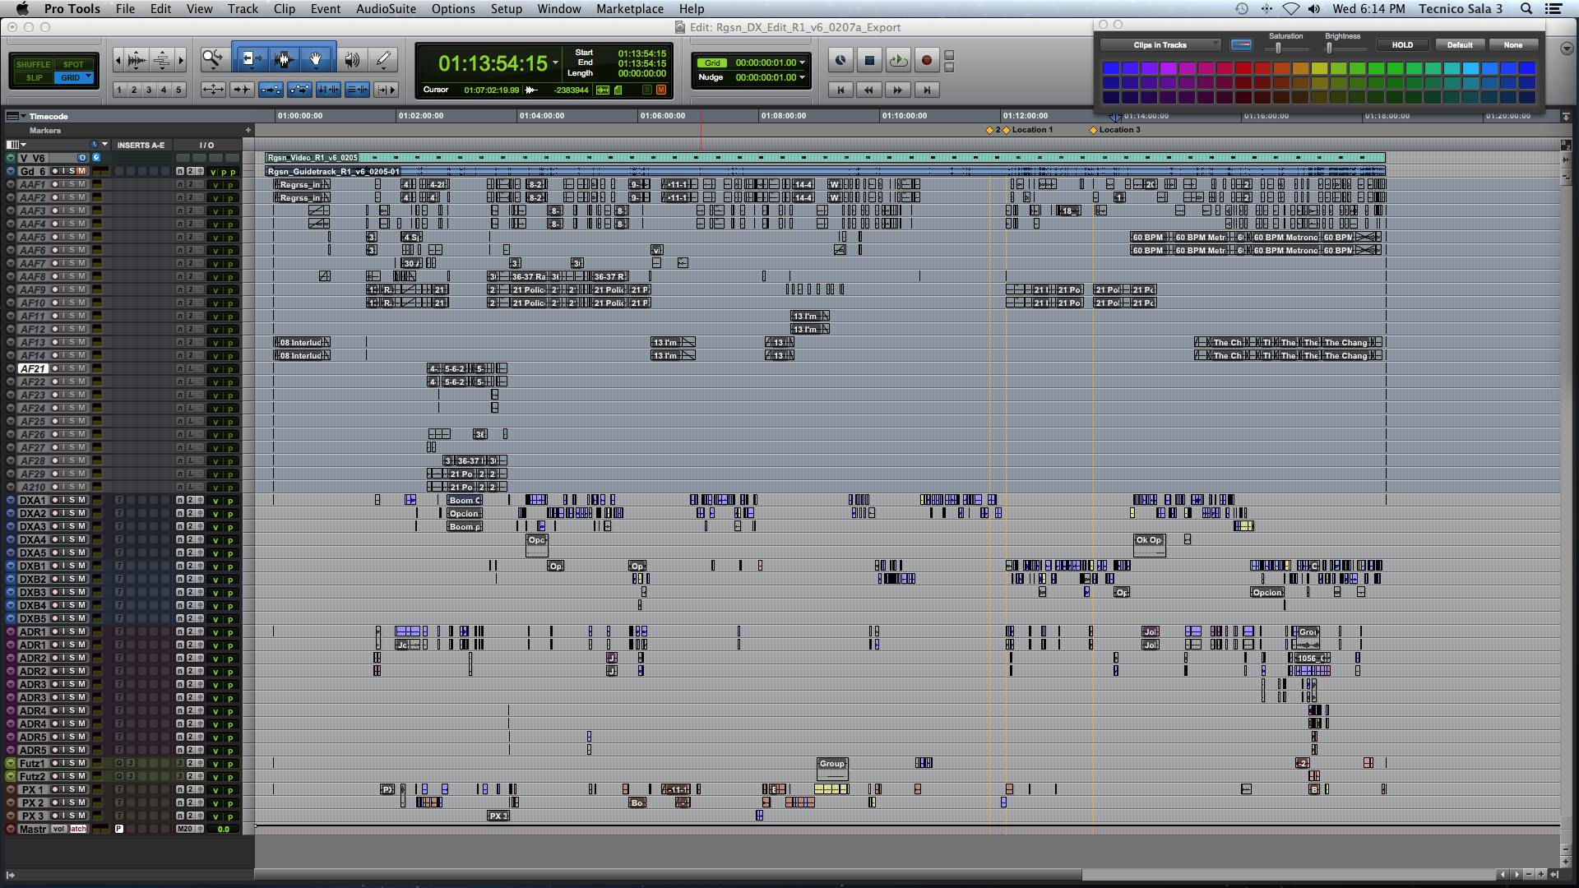Adjust the Saturation slider handle

tap(1278, 48)
